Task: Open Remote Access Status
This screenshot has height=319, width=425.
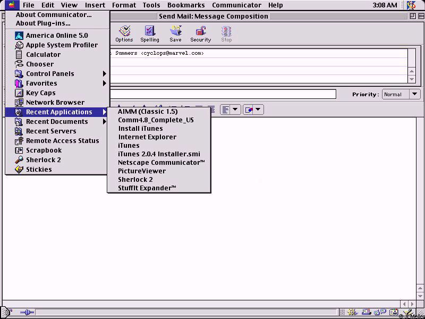Action: coord(57,141)
